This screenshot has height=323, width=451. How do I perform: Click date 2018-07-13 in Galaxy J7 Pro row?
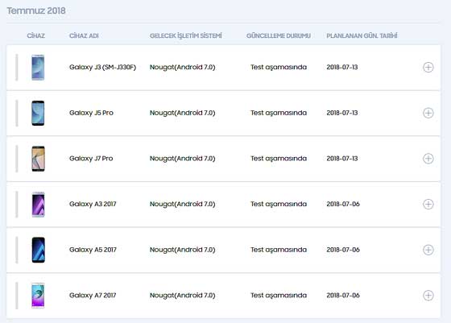click(x=342, y=159)
